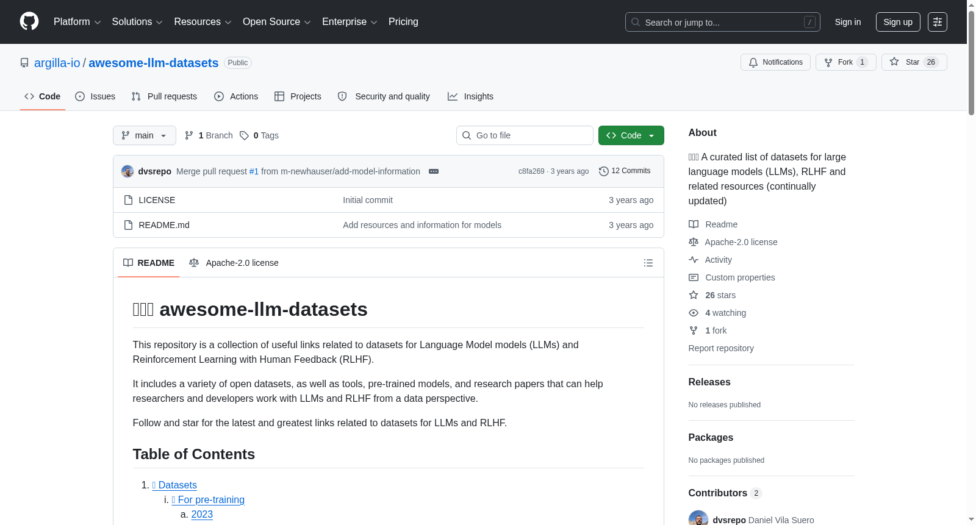
Task: Open the Actions tab
Action: 236,96
